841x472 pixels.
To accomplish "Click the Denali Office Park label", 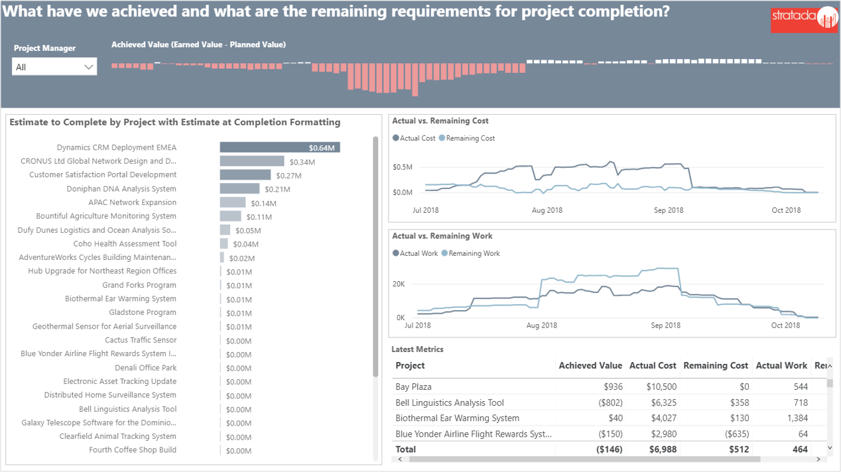I will coord(146,368).
